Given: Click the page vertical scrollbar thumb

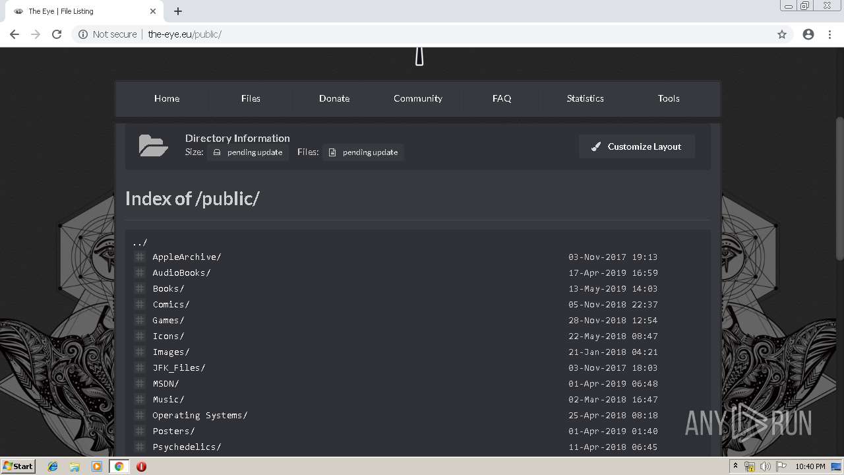Looking at the screenshot, I should point(839,188).
